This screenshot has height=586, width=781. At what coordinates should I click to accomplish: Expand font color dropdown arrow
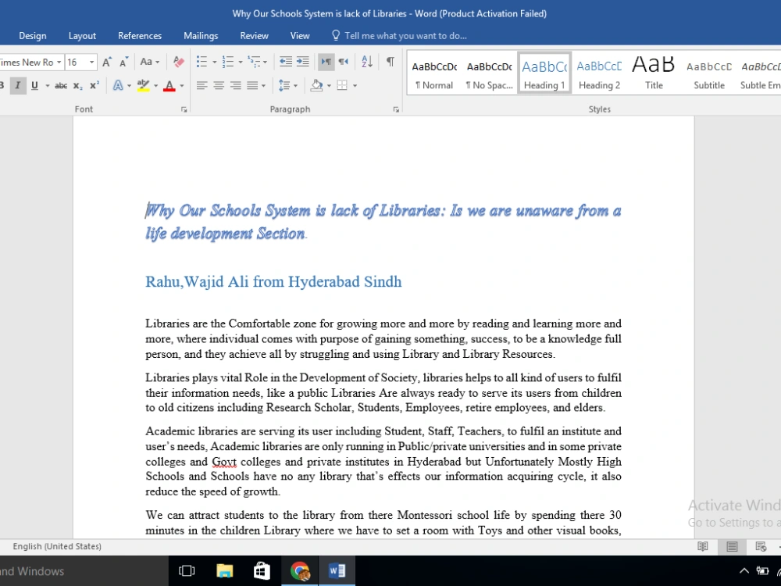(182, 86)
